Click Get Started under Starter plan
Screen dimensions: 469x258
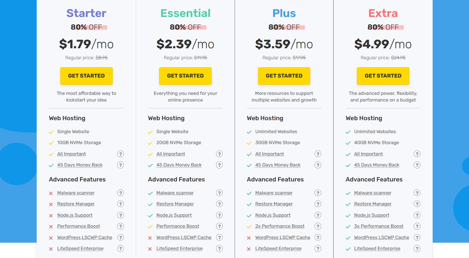tap(86, 76)
